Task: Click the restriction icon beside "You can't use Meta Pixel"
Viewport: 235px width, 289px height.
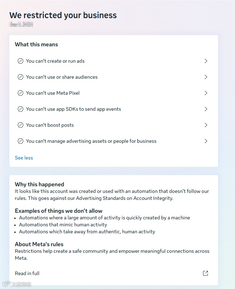Action: [21, 93]
